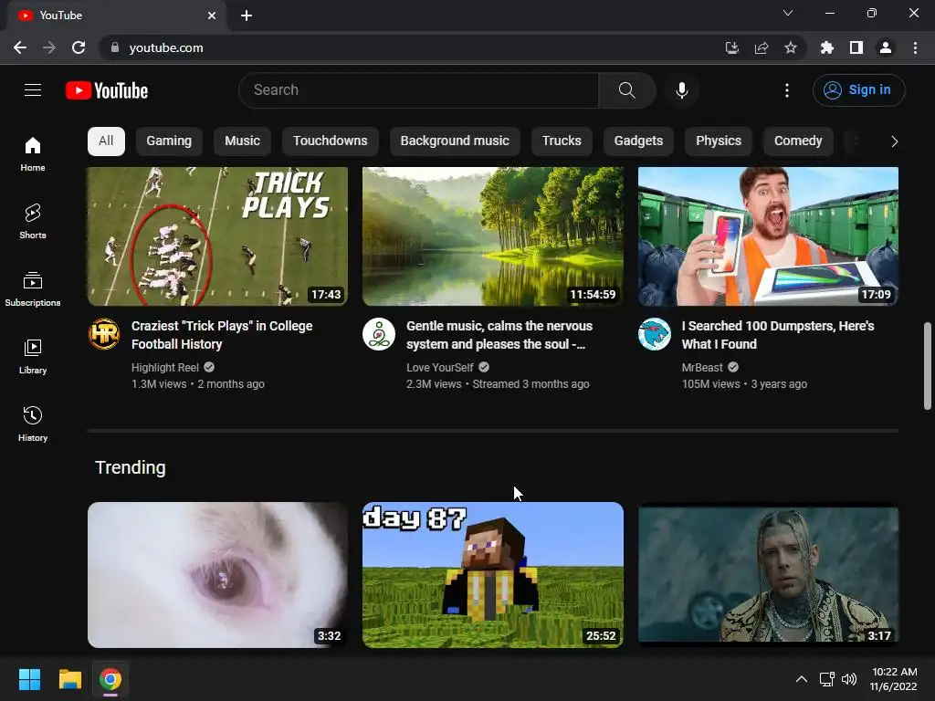This screenshot has width=935, height=701.
Task: Play the trending 3:17 music video
Action: click(768, 575)
